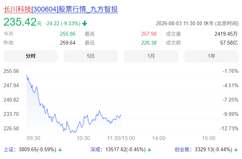
Task: Click the percent axis label -1.76%
Action: [x=230, y=71]
